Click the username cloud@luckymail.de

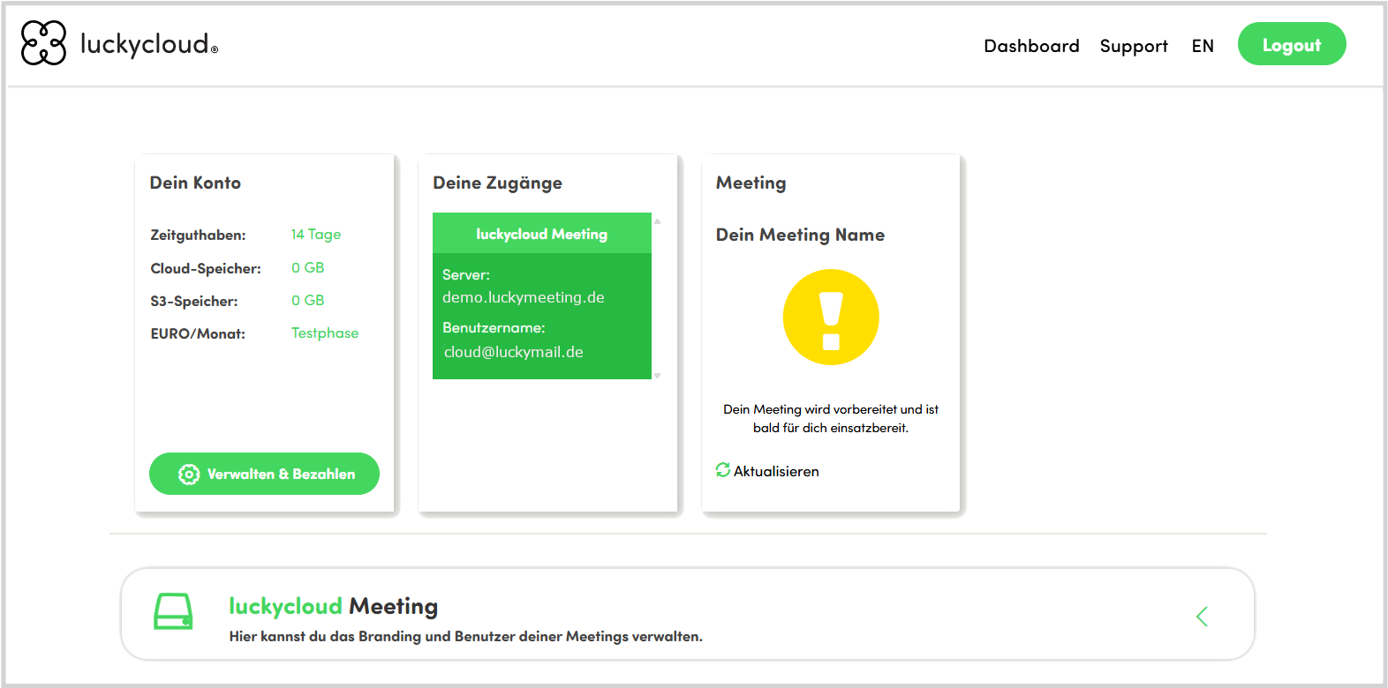point(514,352)
